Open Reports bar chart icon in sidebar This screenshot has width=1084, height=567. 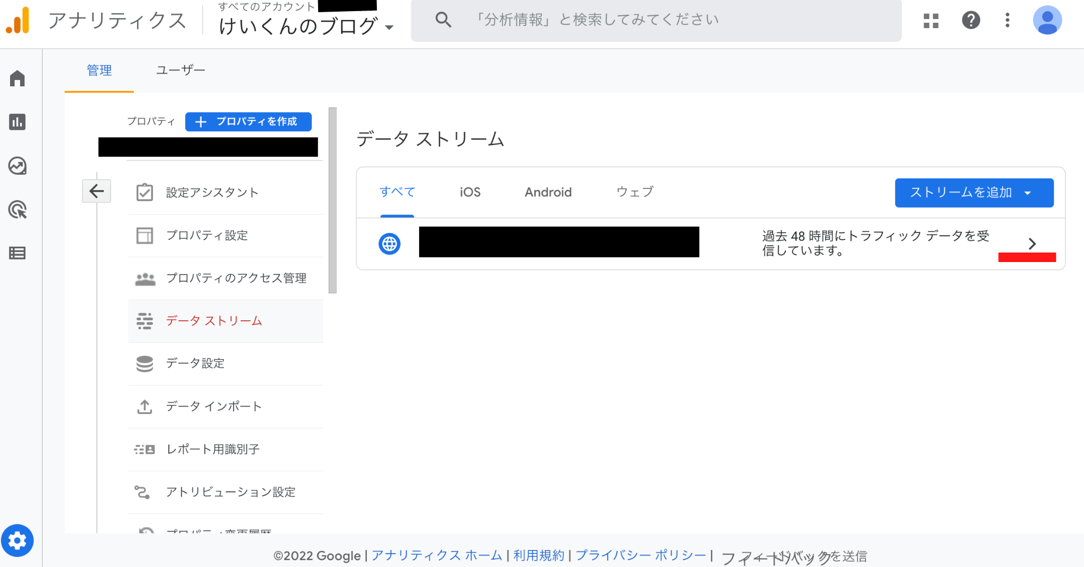(x=17, y=122)
